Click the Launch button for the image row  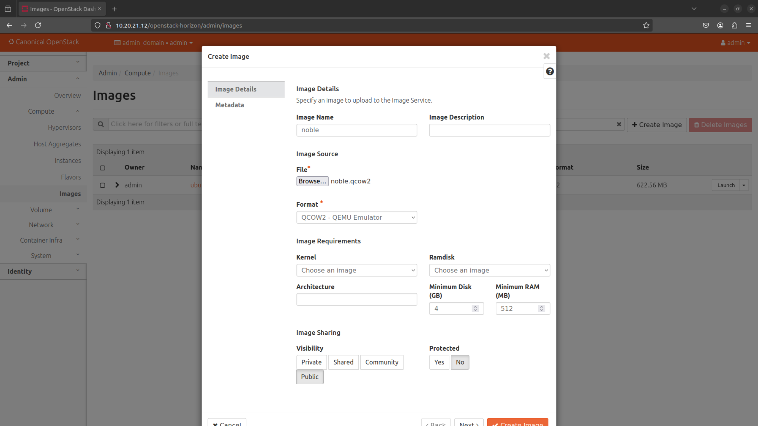726,185
